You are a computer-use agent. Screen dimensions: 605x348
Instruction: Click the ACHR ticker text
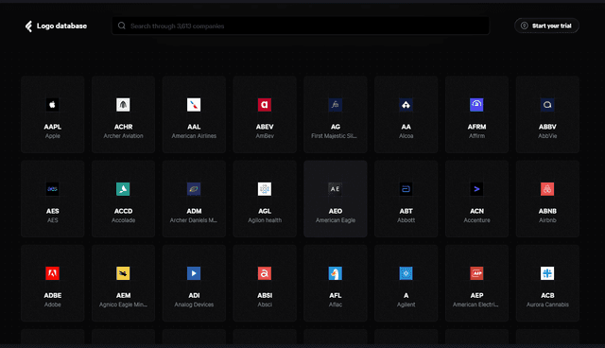(123, 127)
